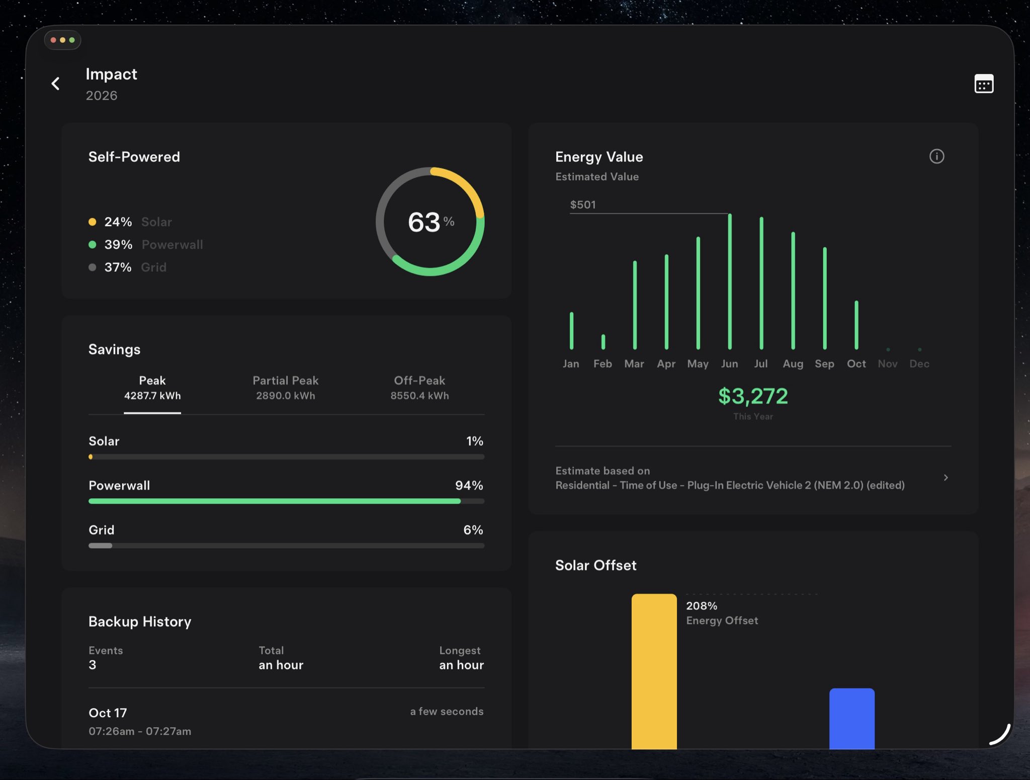This screenshot has width=1030, height=780.
Task: Click the Dec month label
Action: pyautogui.click(x=919, y=364)
